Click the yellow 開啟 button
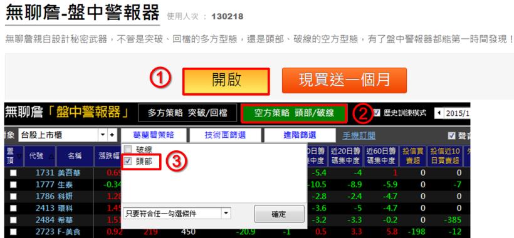 [226, 81]
